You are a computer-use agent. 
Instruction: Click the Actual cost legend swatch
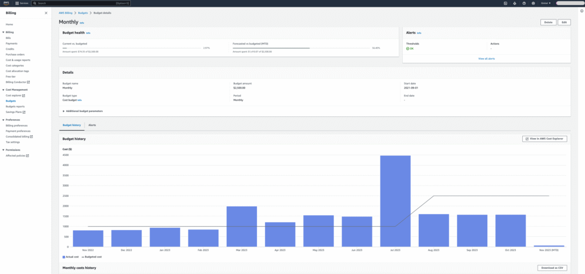(64, 257)
